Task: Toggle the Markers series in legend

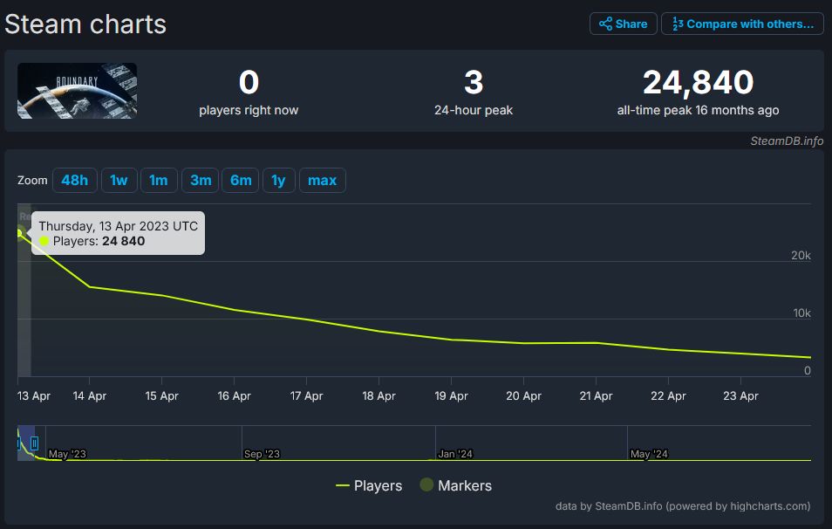Action: [456, 485]
